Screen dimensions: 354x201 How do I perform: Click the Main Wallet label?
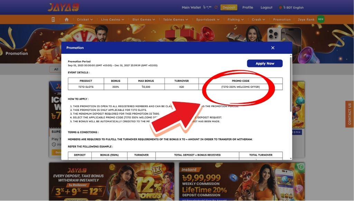pos(191,8)
